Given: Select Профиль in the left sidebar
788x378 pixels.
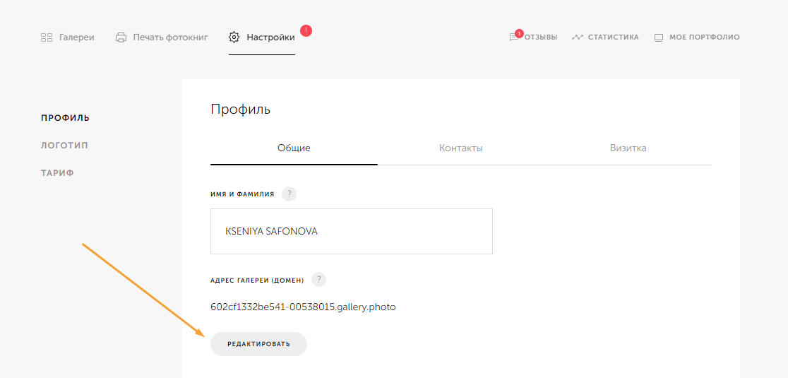Looking at the screenshot, I should [65, 118].
